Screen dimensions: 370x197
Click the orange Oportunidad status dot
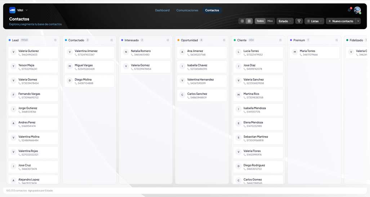(x=178, y=40)
